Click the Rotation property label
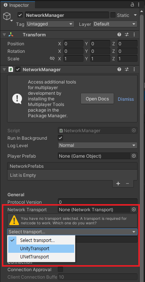This screenshot has height=282, width=145. point(16,51)
